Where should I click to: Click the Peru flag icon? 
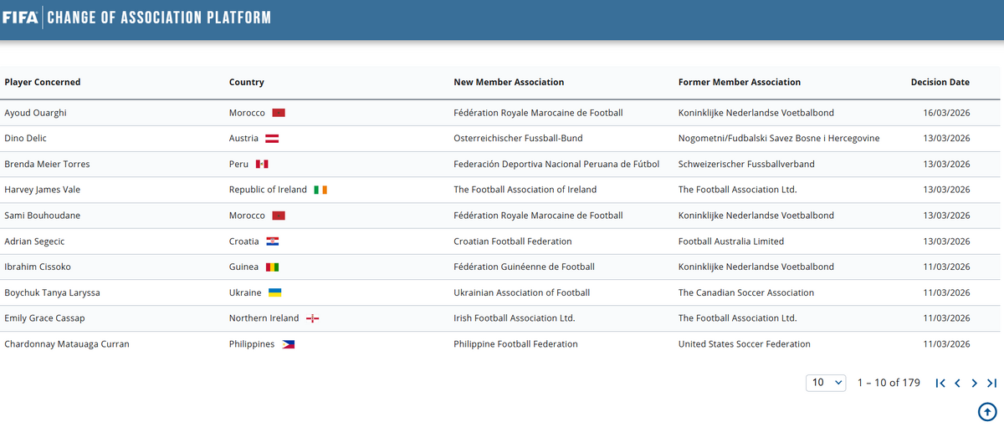(x=262, y=164)
